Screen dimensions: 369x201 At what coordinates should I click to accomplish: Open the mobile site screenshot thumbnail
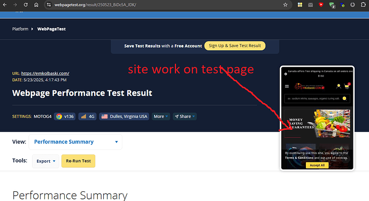(317, 118)
